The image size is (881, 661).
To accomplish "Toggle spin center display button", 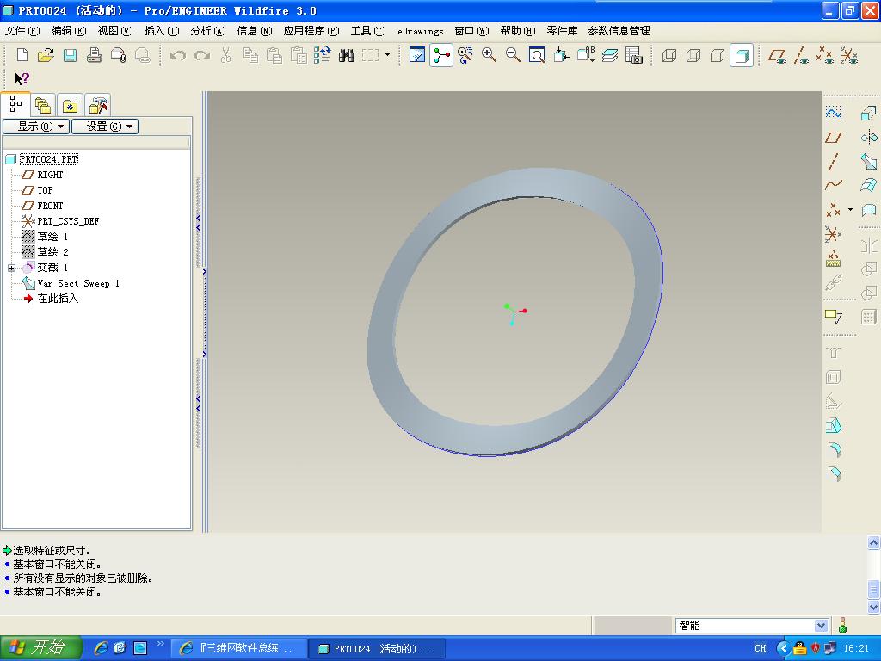I will point(441,55).
